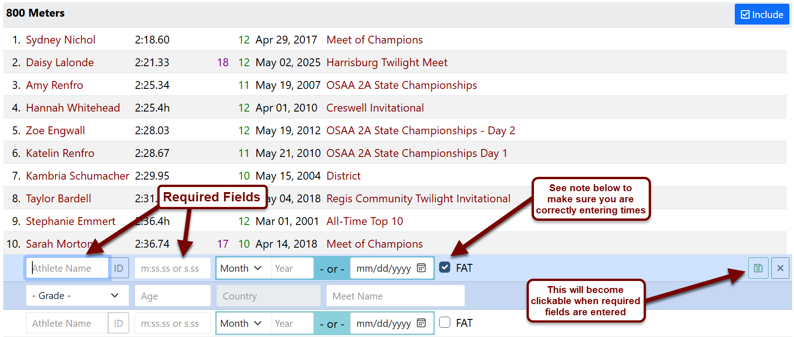Click the save icon on the entry row
Screen dimensions: 794x337
coord(758,268)
